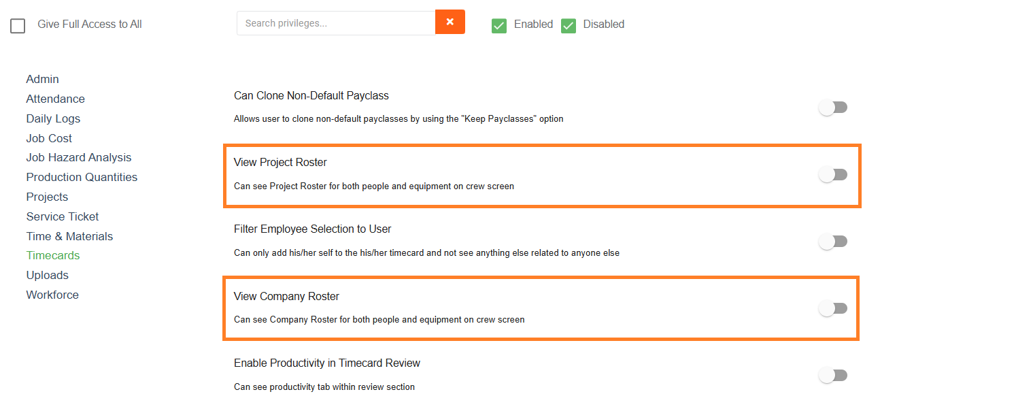Image resolution: width=1016 pixels, height=409 pixels.
Task: Select Job Hazard Analysis category
Action: tap(79, 158)
